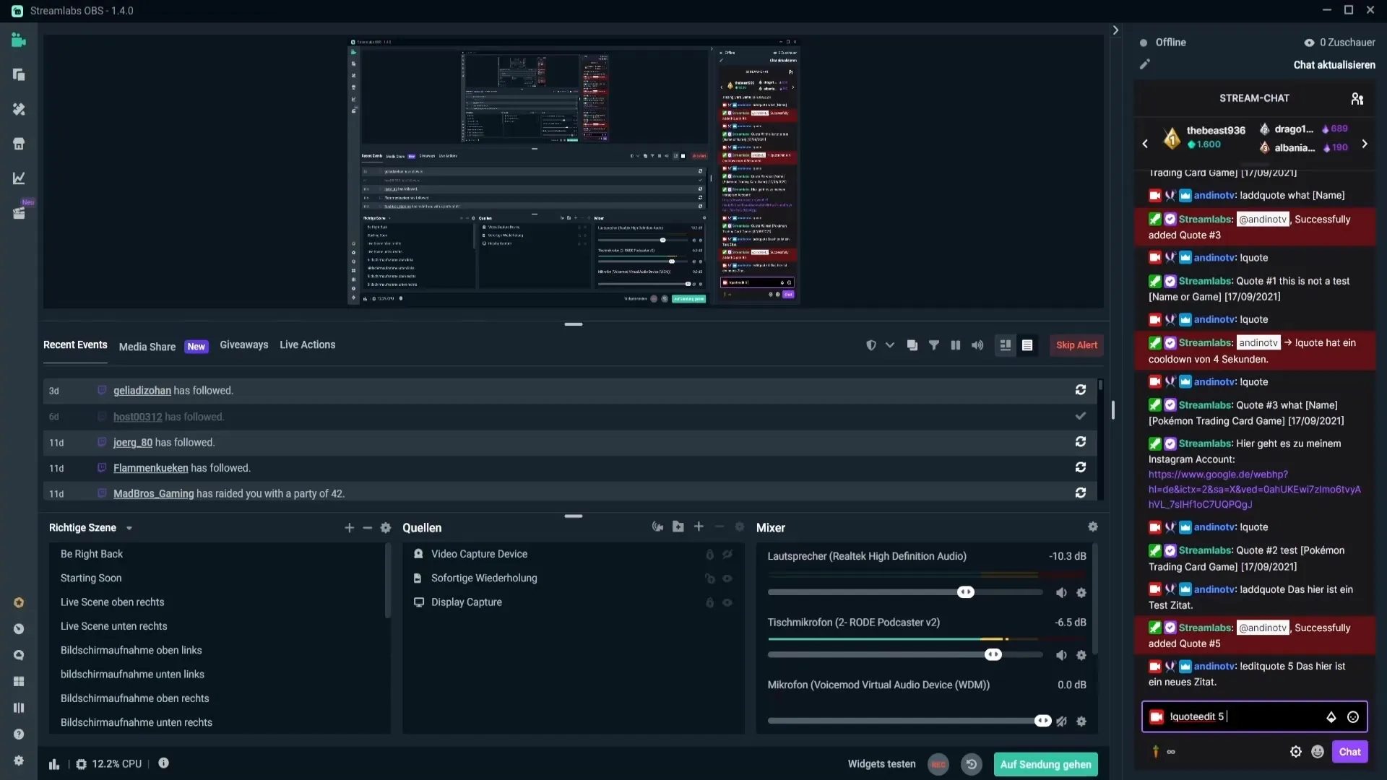Start recording with the REC button

click(x=938, y=764)
